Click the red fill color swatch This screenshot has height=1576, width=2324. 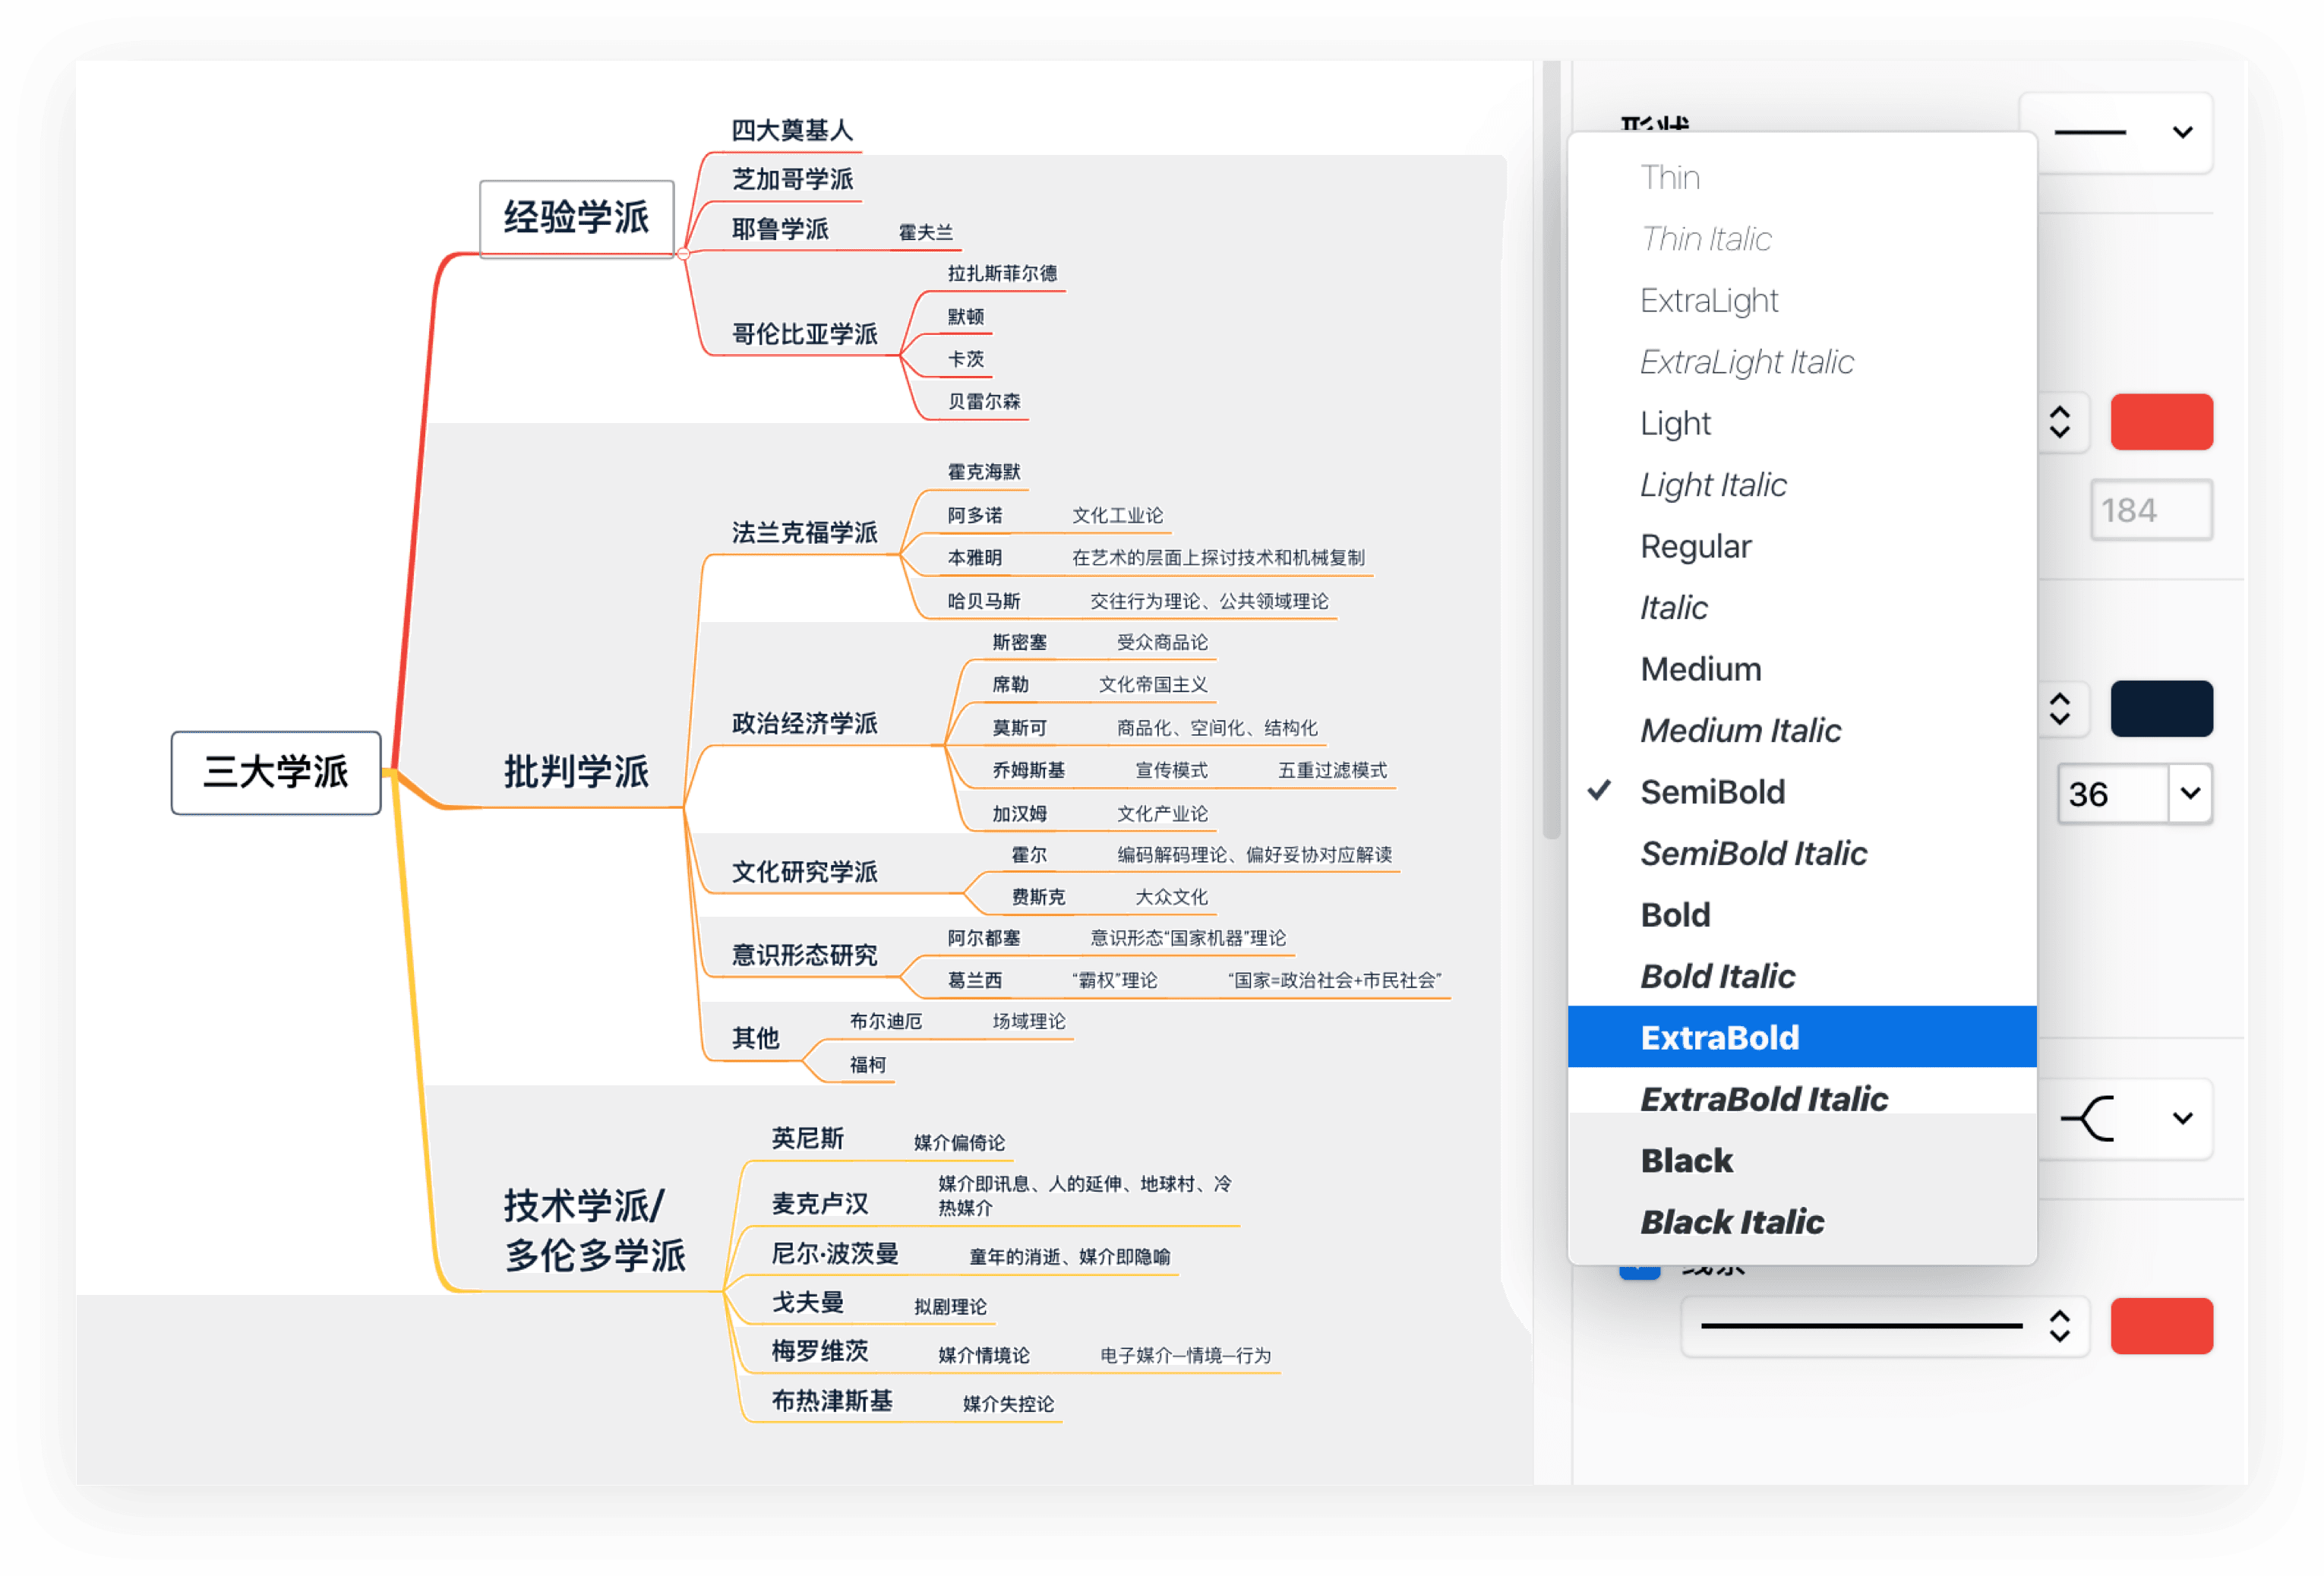point(2162,422)
